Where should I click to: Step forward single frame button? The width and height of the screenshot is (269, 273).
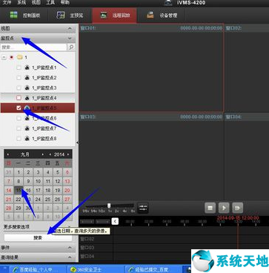(237, 208)
